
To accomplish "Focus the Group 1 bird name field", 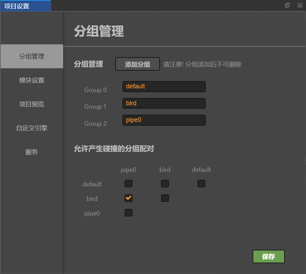I will coord(164,103).
